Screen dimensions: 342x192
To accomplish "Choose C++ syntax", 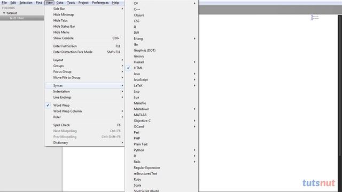I will [x=161, y=9].
